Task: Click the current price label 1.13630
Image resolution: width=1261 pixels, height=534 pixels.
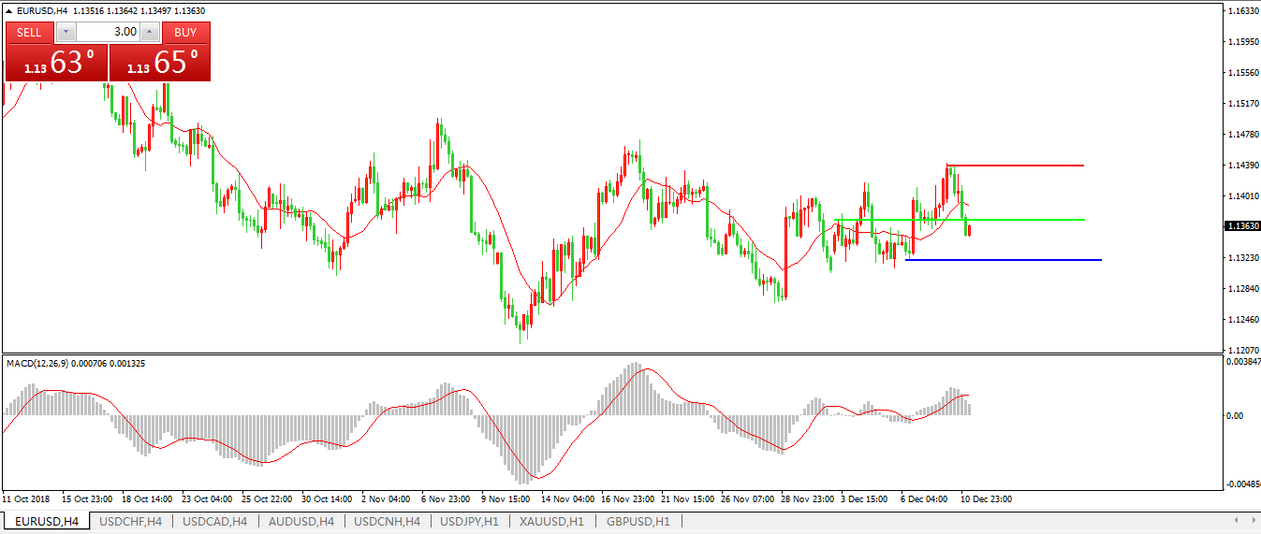Action: click(1242, 226)
